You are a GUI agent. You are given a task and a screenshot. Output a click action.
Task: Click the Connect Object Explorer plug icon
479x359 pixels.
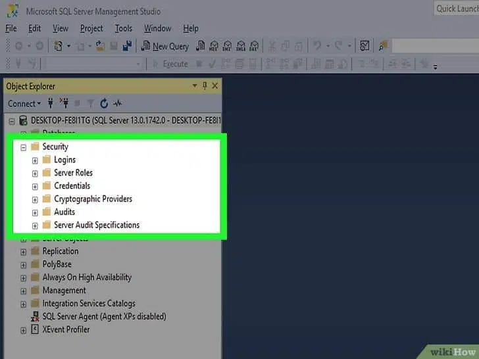point(50,103)
